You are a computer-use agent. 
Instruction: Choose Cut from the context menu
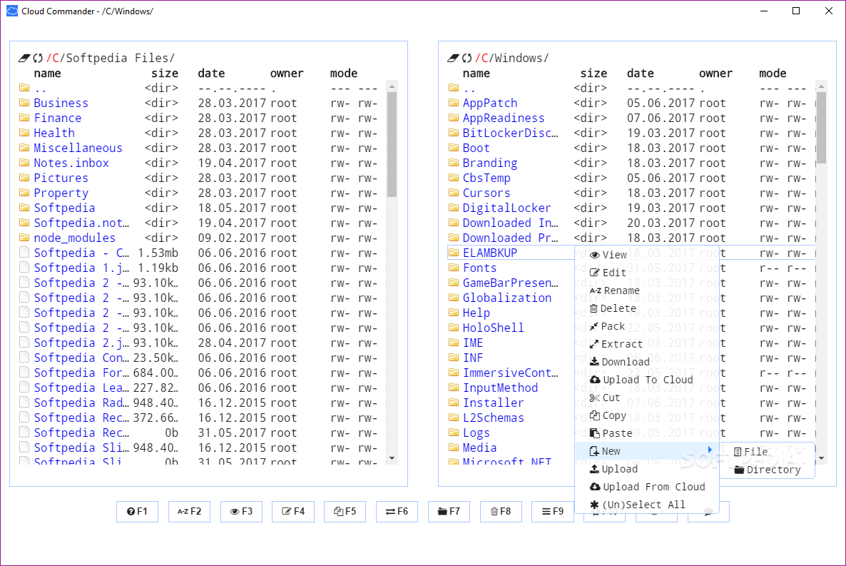click(647, 398)
